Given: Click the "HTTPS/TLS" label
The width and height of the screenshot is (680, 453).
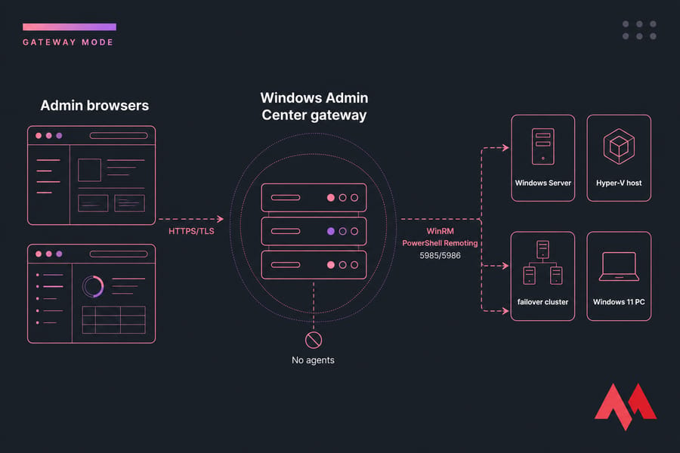Looking at the screenshot, I should click(191, 231).
